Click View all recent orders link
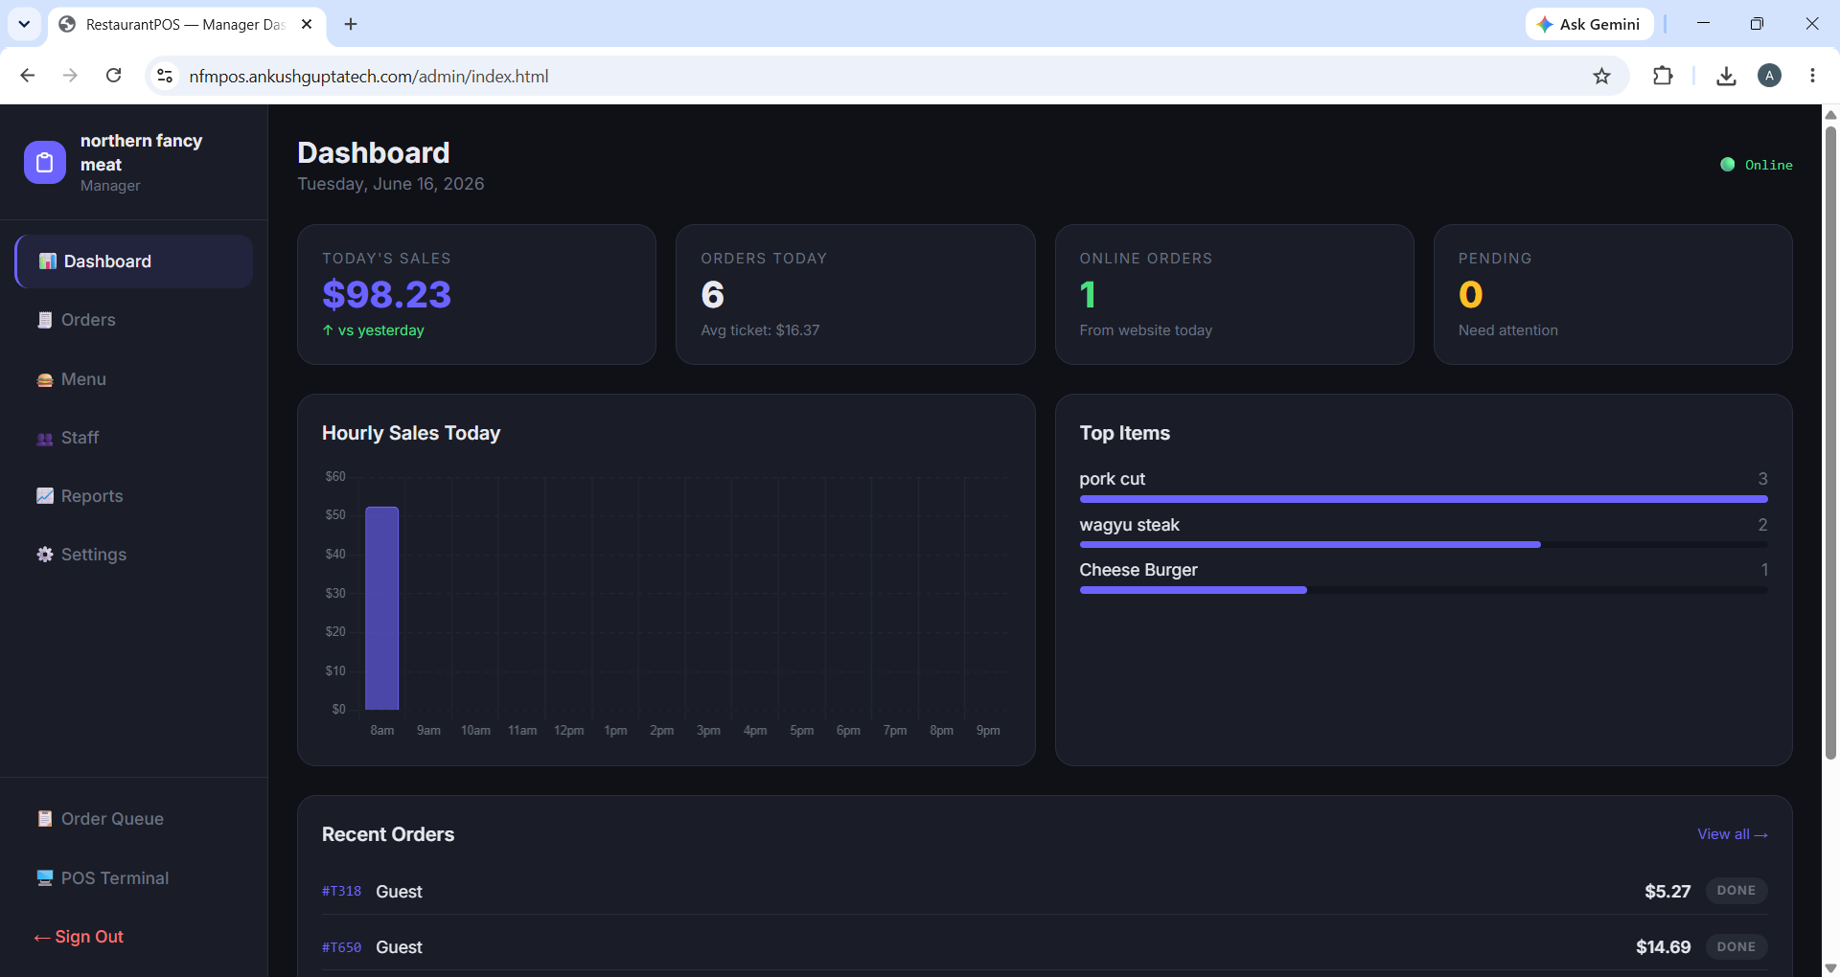 pyautogui.click(x=1733, y=834)
